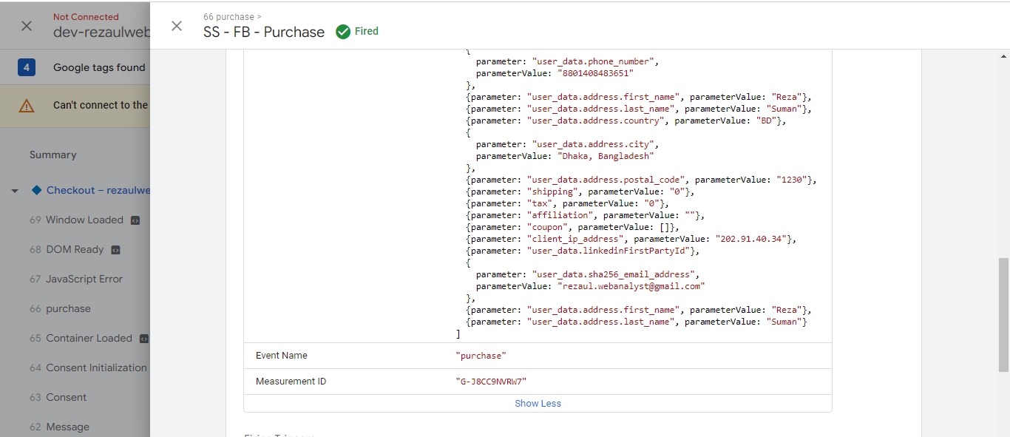Open the Summary section in the sidebar
The width and height of the screenshot is (1010, 437).
point(53,155)
